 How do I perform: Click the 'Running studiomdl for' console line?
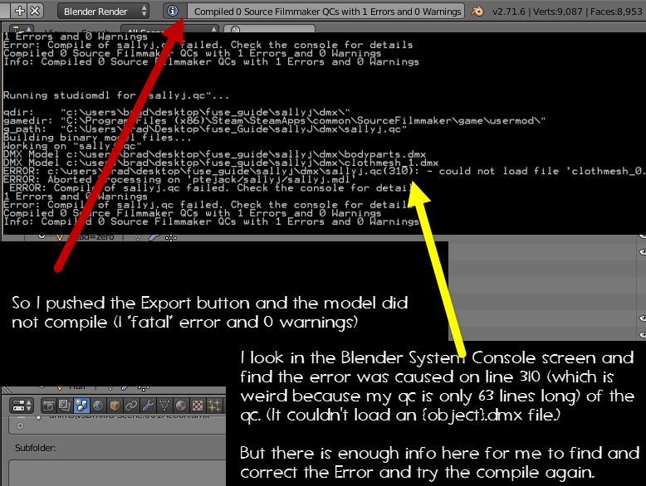pos(116,95)
